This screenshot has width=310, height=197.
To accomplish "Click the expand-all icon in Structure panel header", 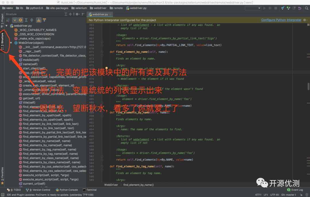I will (66, 14).
